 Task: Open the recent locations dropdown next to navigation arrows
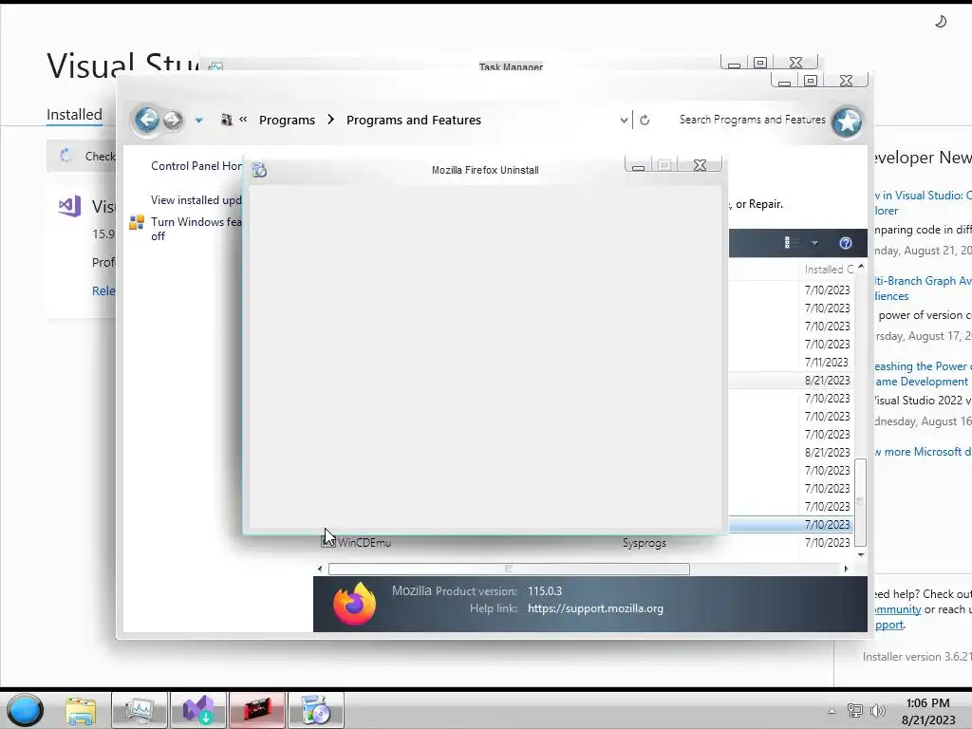coord(198,121)
